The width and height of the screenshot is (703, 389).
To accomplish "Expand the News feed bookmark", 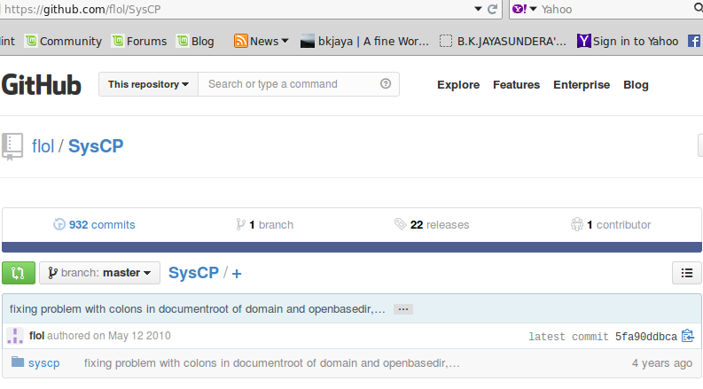I will coord(261,42).
